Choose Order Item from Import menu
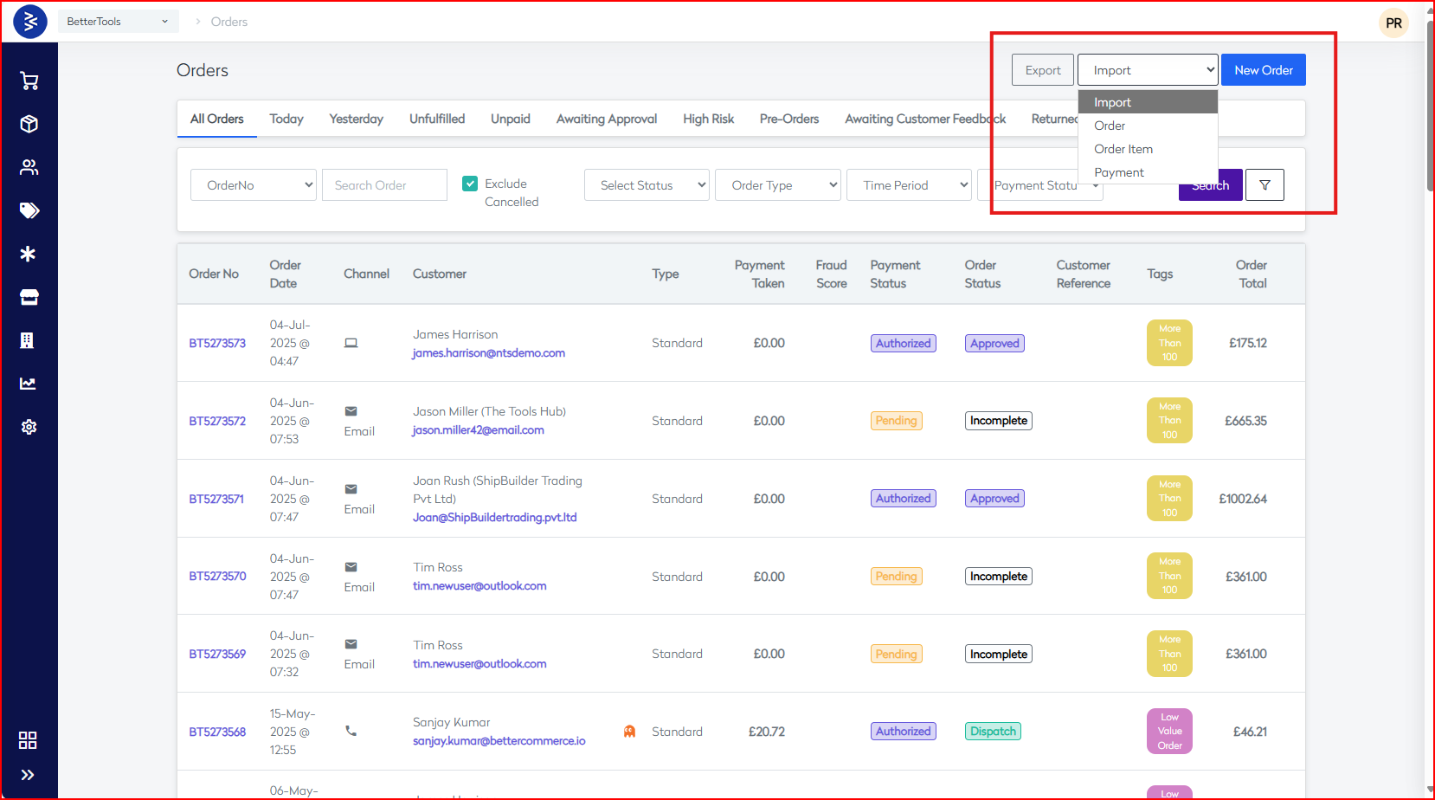This screenshot has width=1435, height=800. tap(1123, 149)
